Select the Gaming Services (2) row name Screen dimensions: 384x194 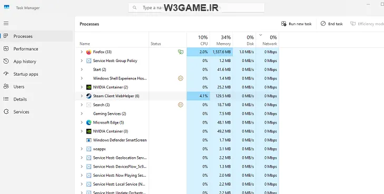110,114
